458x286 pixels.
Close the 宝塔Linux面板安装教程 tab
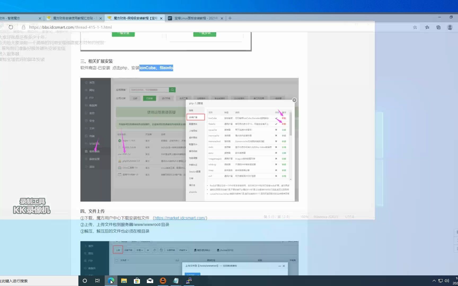point(222,18)
